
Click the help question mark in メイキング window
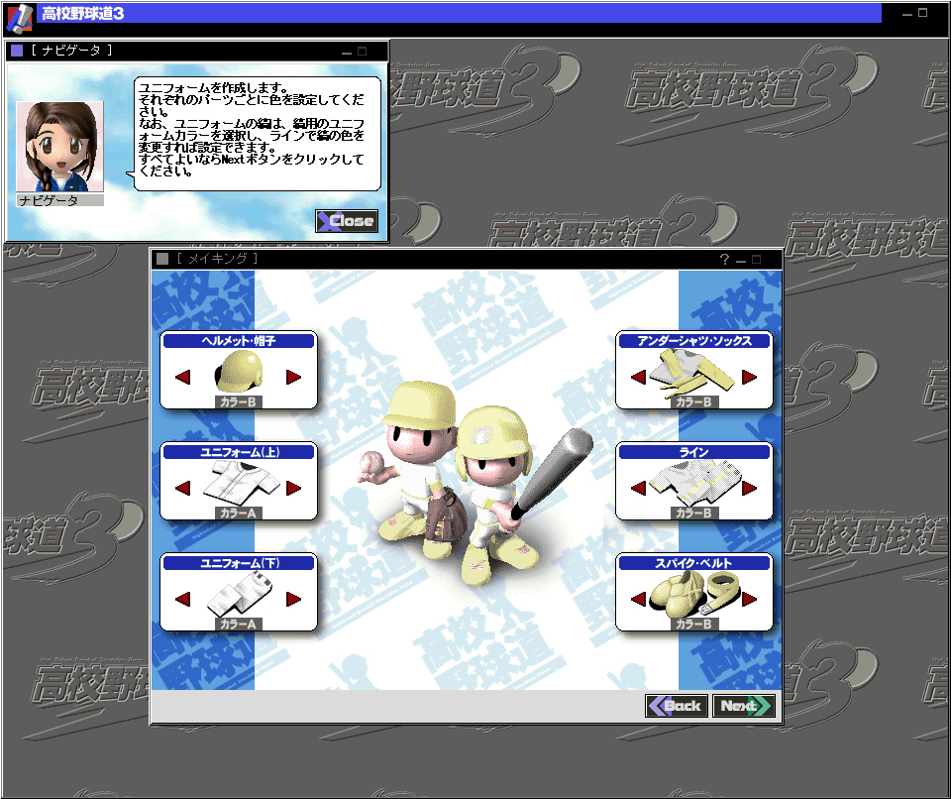724,260
